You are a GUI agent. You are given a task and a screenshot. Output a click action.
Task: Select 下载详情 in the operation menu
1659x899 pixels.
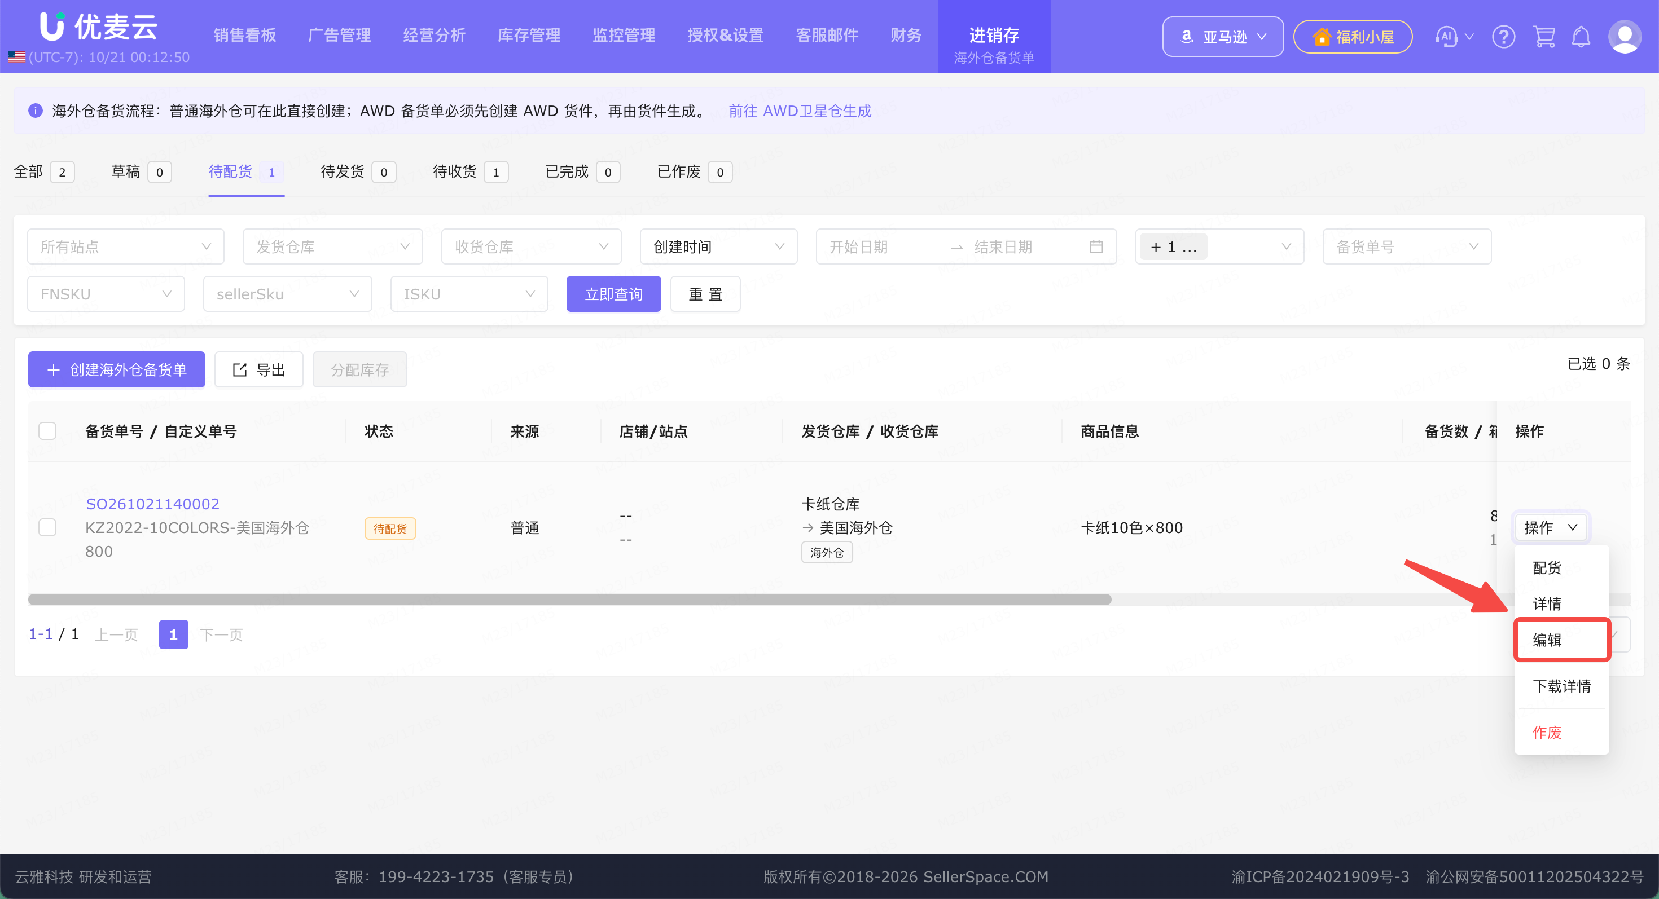click(x=1561, y=686)
